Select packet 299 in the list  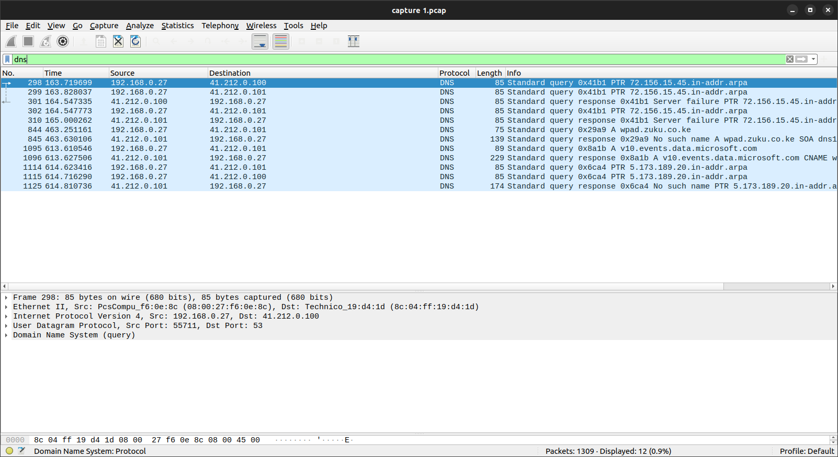418,92
